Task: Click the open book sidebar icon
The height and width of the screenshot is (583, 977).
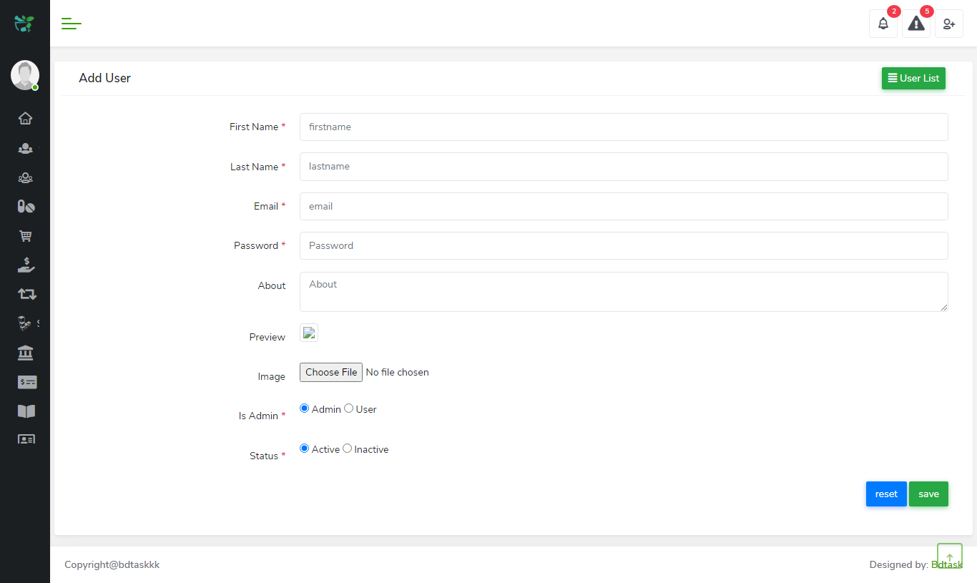Action: point(26,411)
